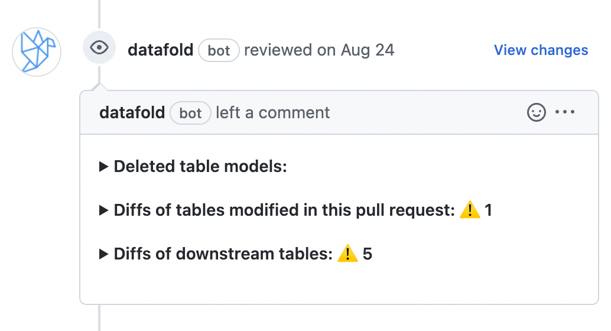Click View changes link
The width and height of the screenshot is (611, 331).
(541, 50)
